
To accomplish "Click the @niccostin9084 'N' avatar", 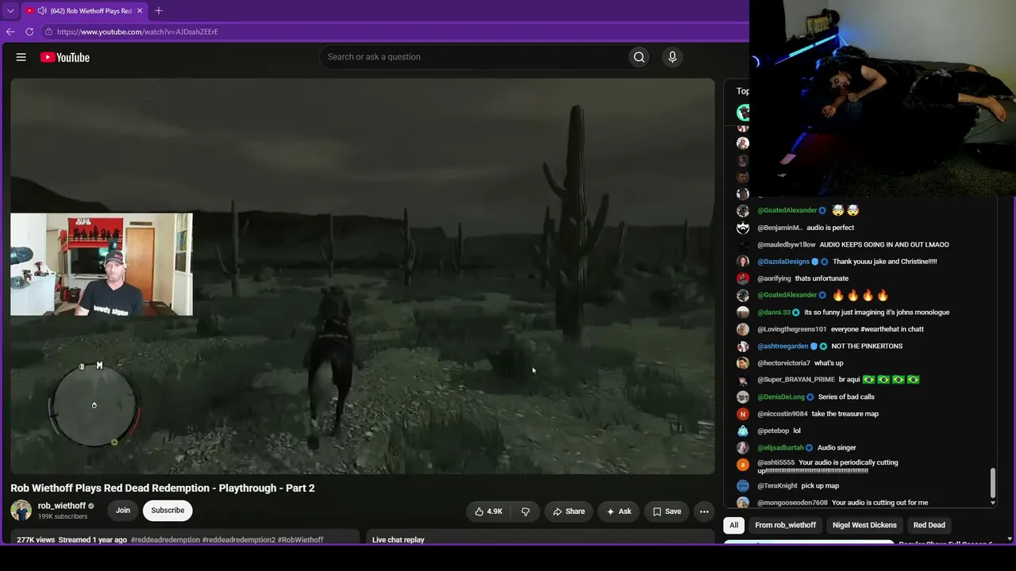I will [743, 414].
